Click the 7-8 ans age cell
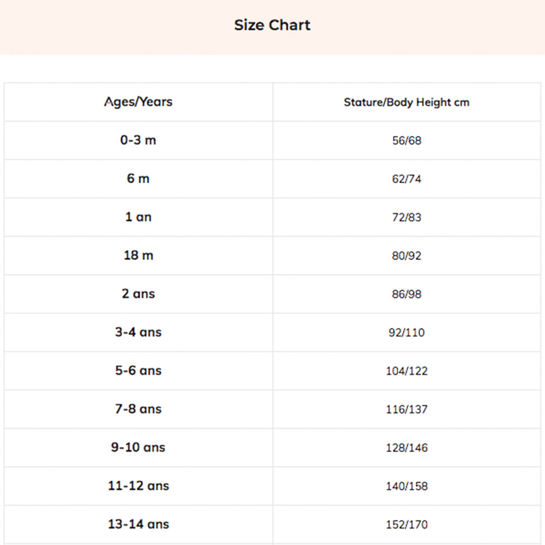545x545 pixels. 138,409
